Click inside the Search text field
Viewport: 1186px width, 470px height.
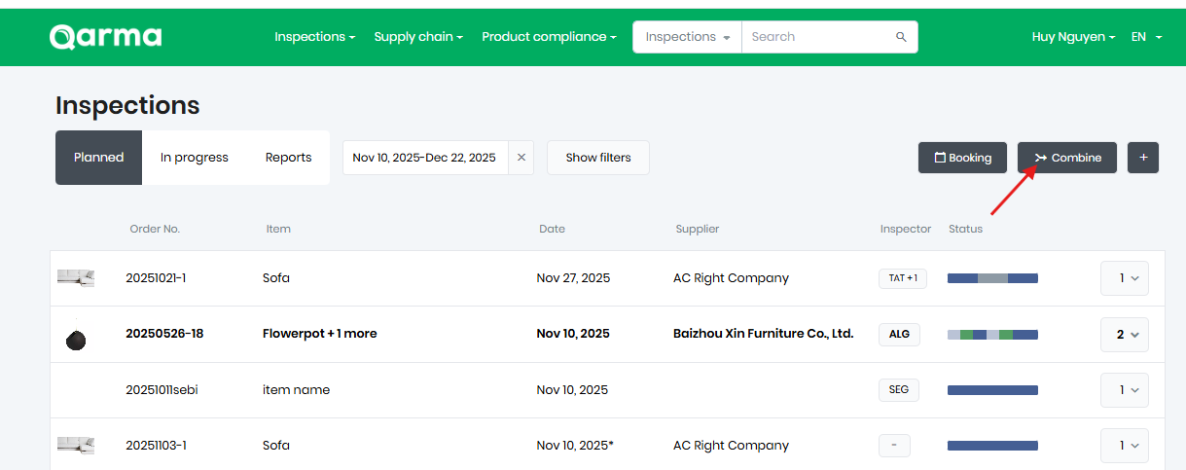coord(817,37)
